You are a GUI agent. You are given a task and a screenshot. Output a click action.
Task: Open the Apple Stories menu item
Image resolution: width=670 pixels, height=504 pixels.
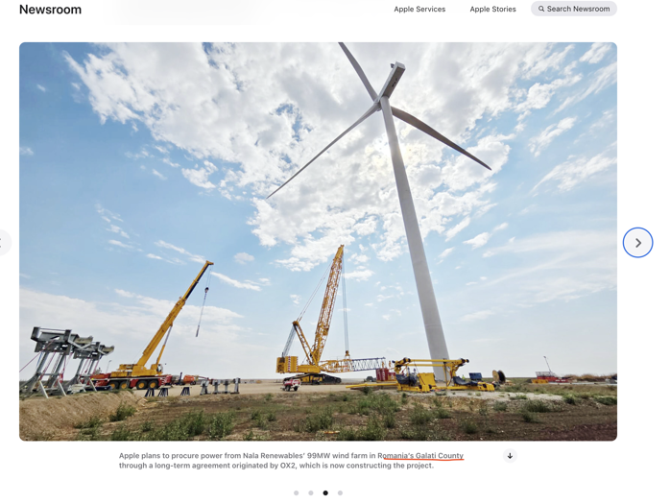pyautogui.click(x=492, y=10)
